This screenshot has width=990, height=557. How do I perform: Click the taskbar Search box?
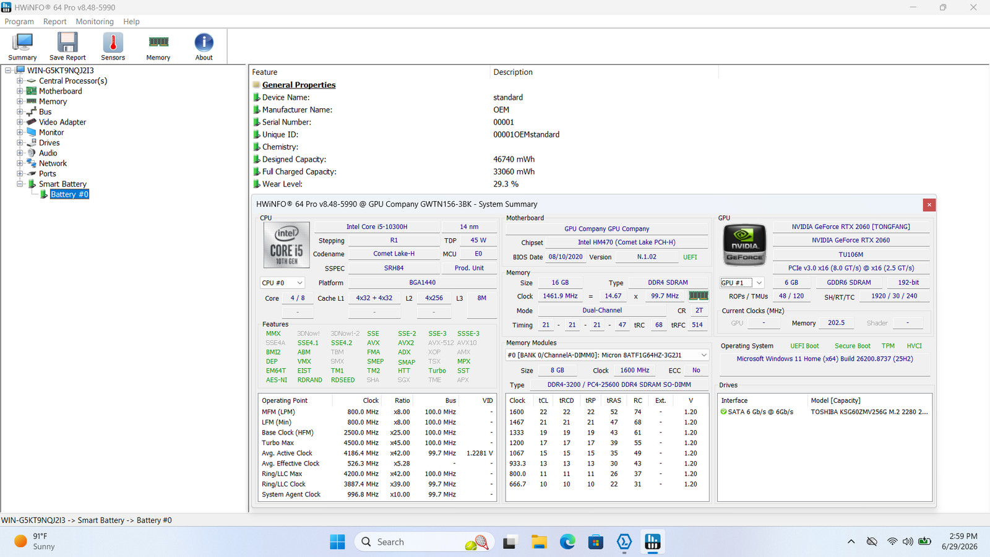pyautogui.click(x=424, y=542)
